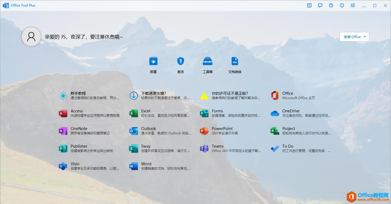Click the download arrow circle icon
This screenshot has height=204, width=391.
pos(134,96)
